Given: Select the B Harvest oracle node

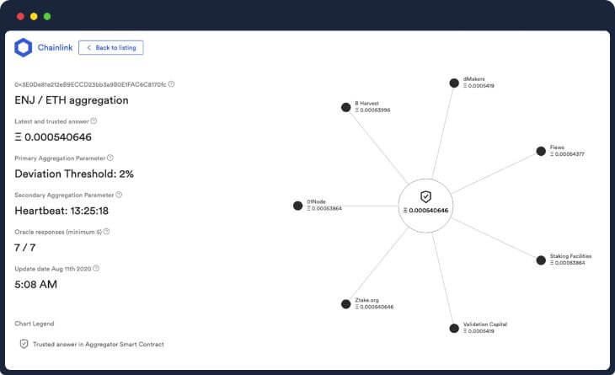Looking at the screenshot, I should pos(346,107).
